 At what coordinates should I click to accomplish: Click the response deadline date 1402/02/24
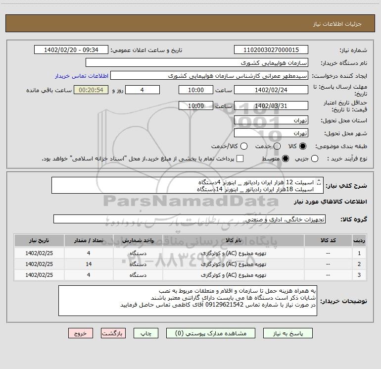point(271,90)
